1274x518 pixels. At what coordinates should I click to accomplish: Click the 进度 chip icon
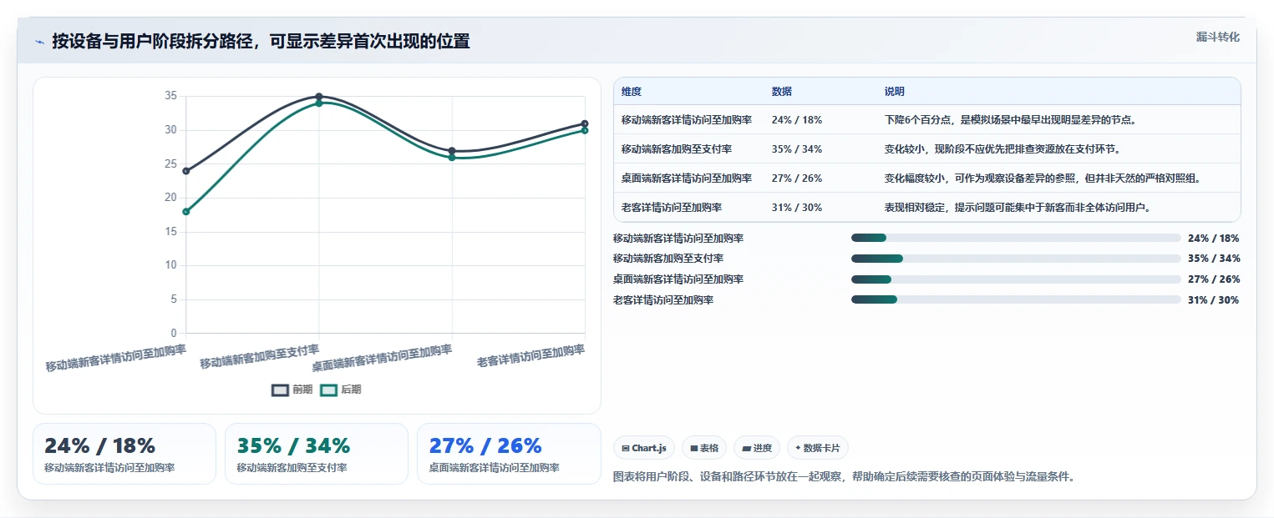(746, 448)
